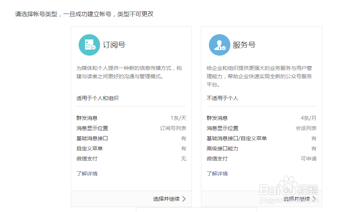The width and height of the screenshot is (338, 212).
Task: Click the 请选择帐号类型 instruction heading
Action: pyautogui.click(x=84, y=14)
